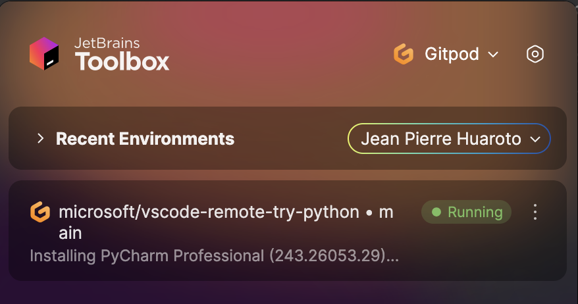Open the Gitpod provider dropdown
Viewport: 578px width, 304px height.
[x=446, y=54]
